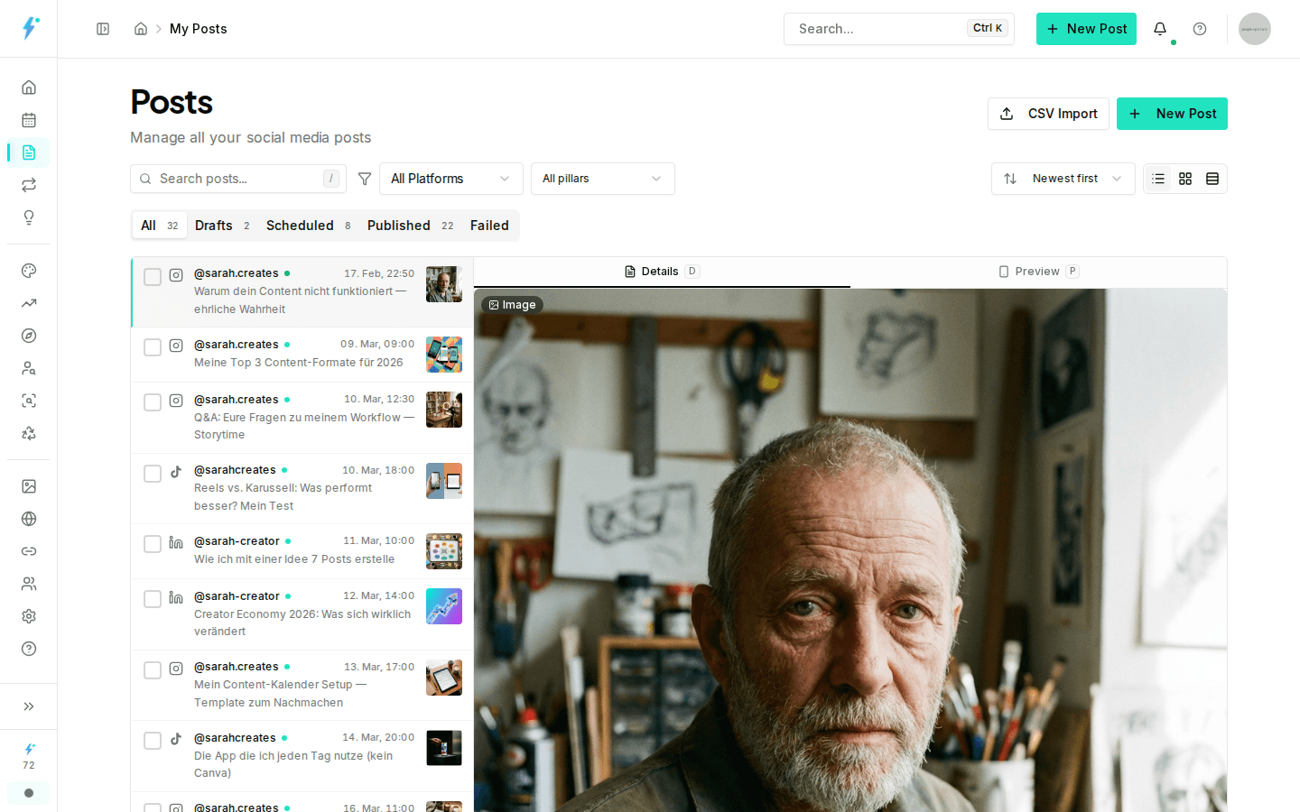This screenshot has height=812, width=1300.
Task: Open the palette branding icon in the sidebar
Action: tap(28, 270)
